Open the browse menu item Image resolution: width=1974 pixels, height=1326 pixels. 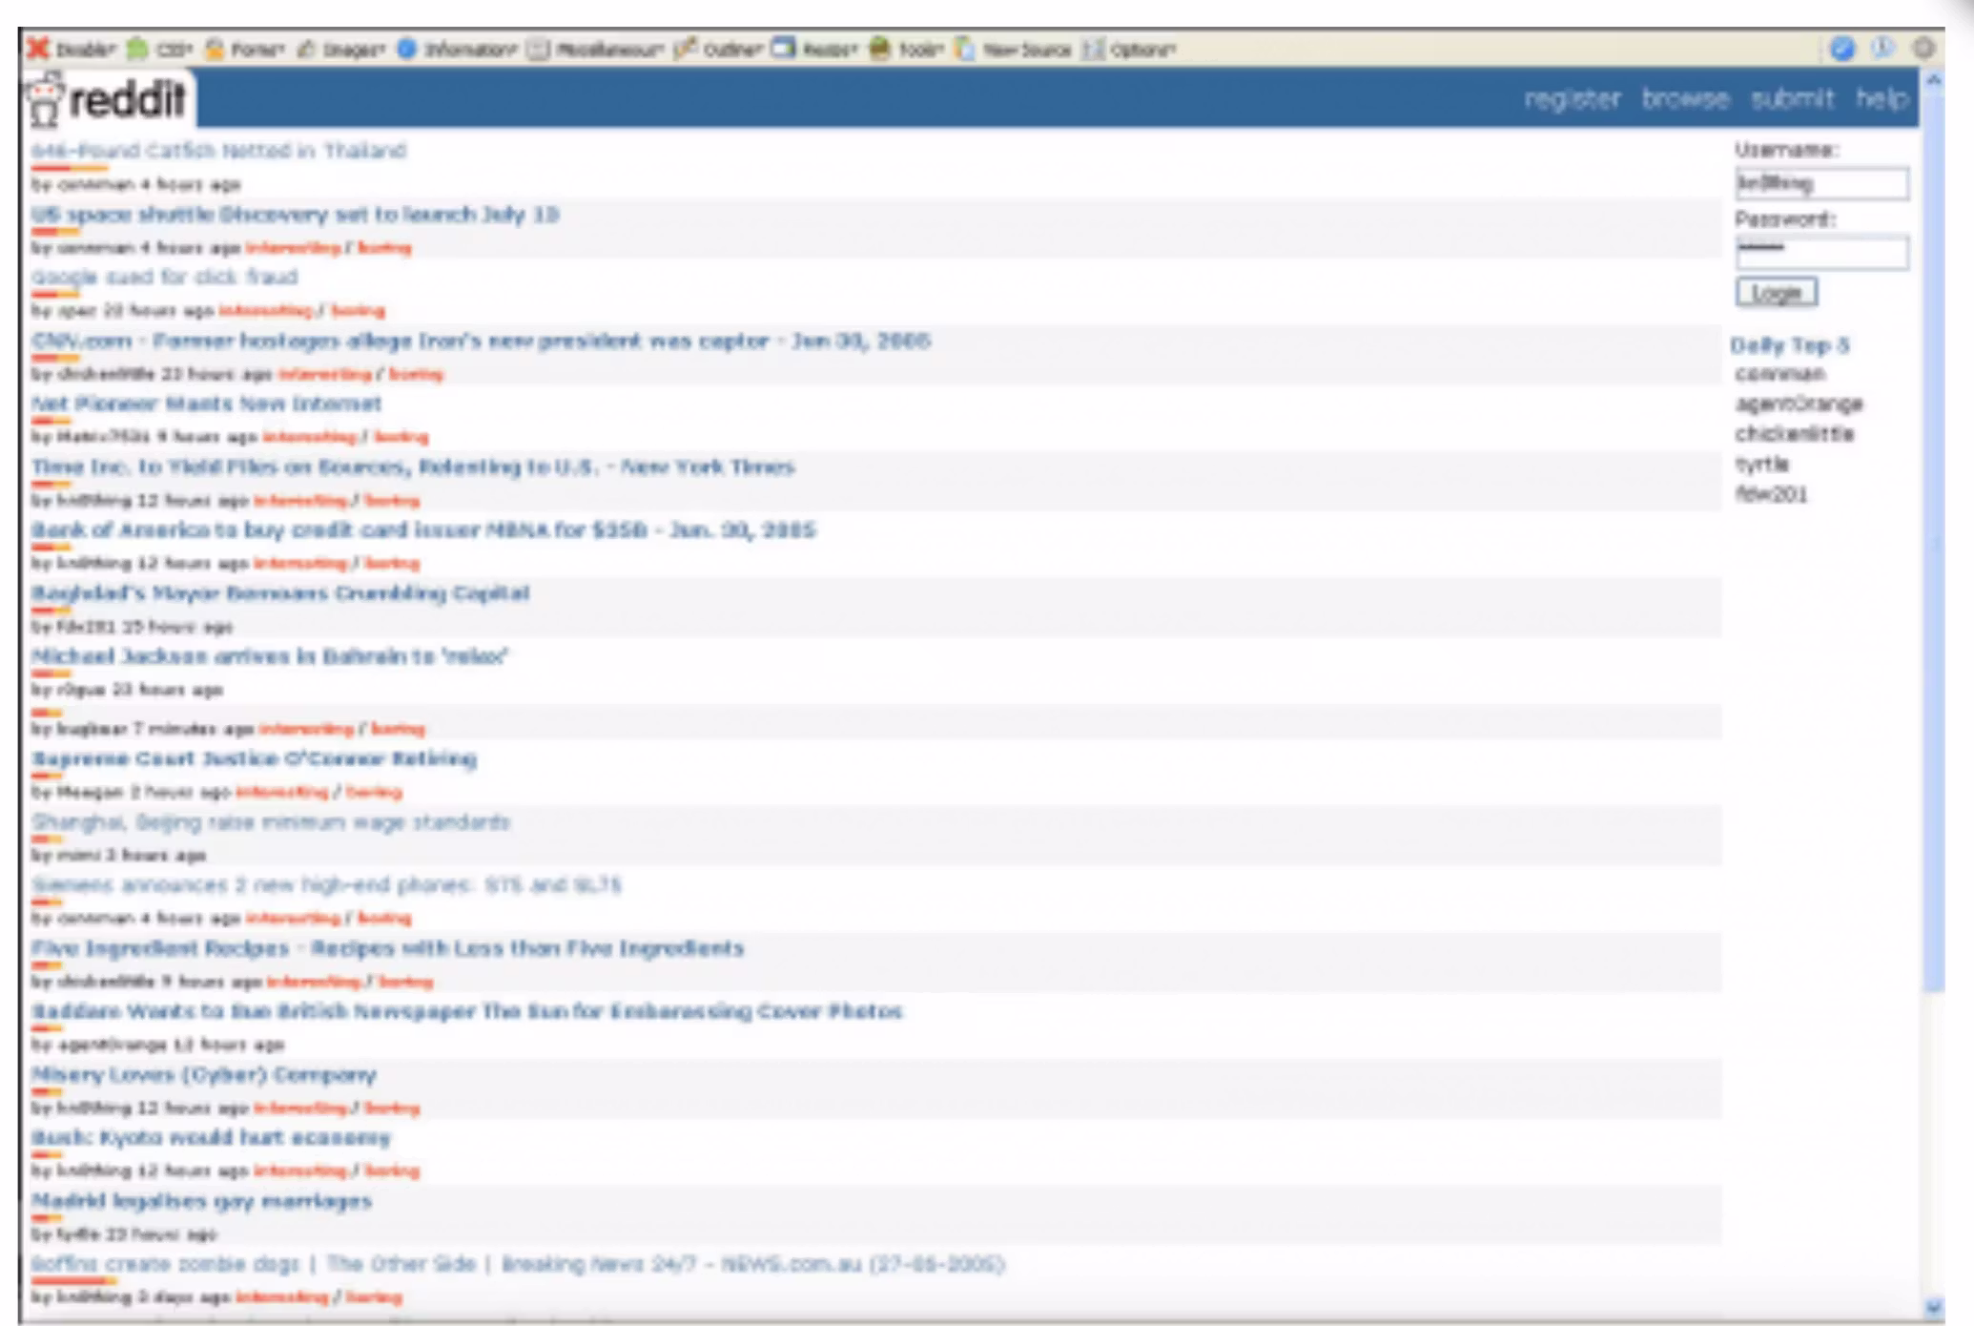point(1686,98)
